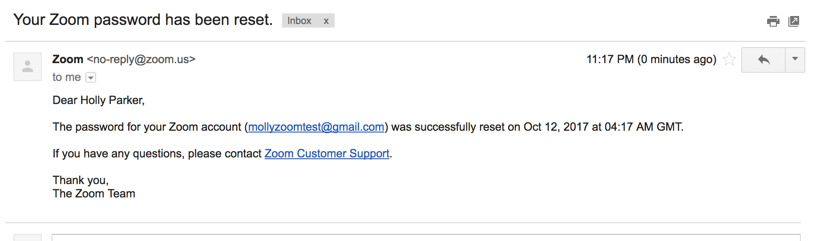Click the avatar beside the reply box

tap(28, 237)
